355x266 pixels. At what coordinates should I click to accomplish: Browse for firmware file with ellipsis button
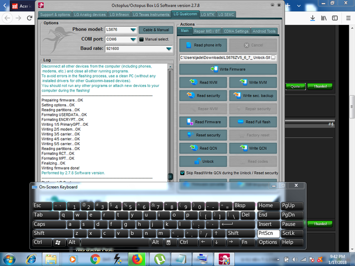273,58
